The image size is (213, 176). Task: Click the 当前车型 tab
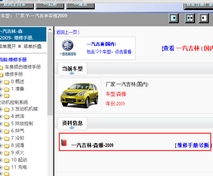coord(72,69)
